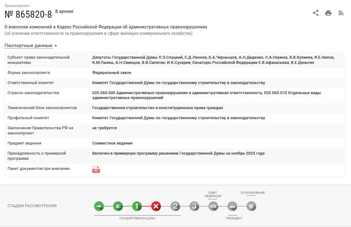This screenshot has height=227, width=351.
Task: Click the red rejected stage icon
Action: tap(156, 206)
